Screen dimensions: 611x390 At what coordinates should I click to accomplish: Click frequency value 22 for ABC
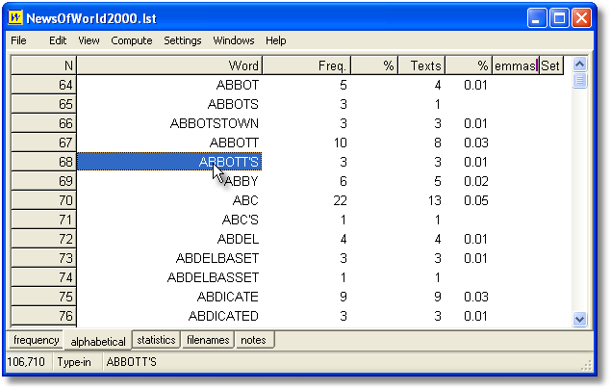click(340, 200)
